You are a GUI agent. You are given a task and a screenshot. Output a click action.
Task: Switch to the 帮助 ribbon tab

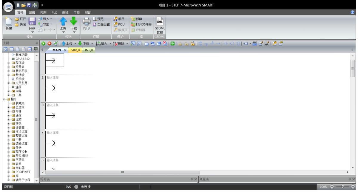88,12
